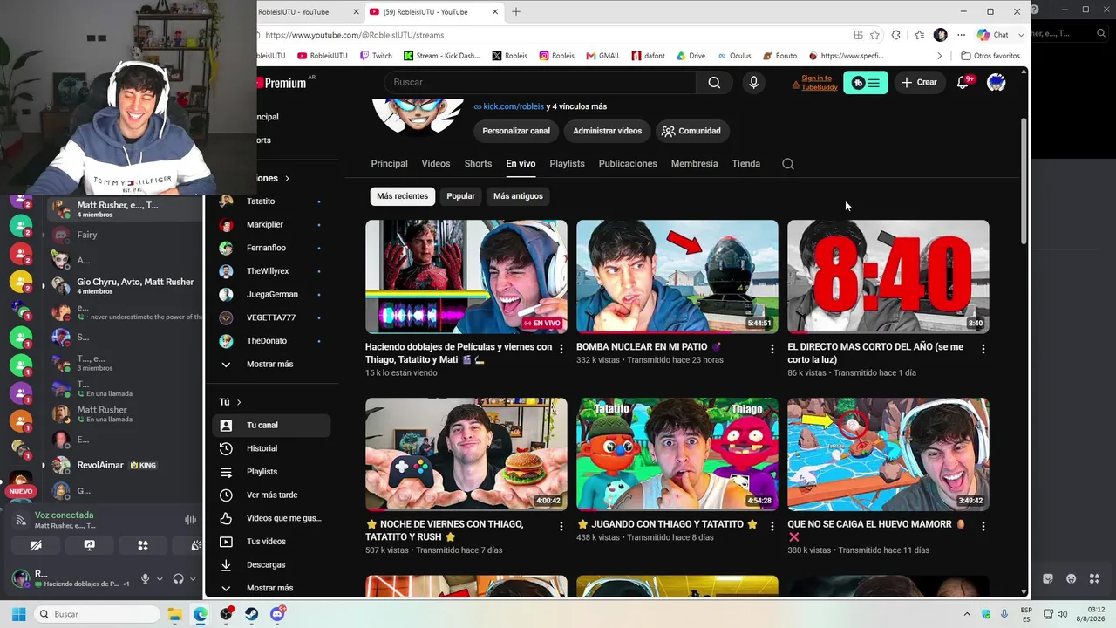Open Steam from the taskbar
The height and width of the screenshot is (628, 1116).
pos(252,614)
